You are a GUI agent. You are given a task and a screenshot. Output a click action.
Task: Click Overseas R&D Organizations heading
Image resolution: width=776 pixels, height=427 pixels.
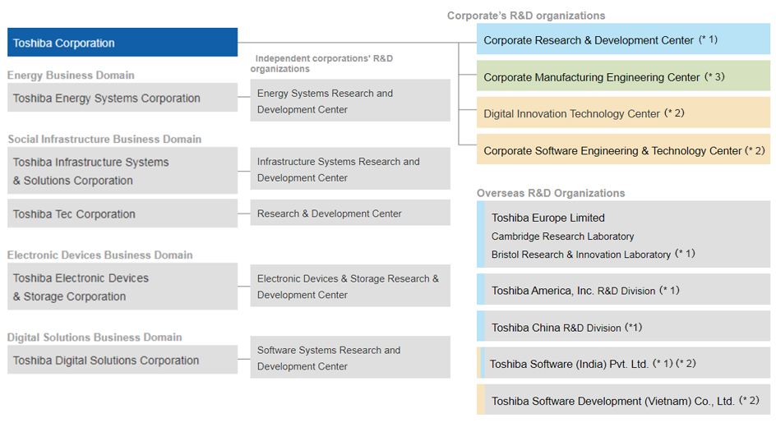(551, 193)
